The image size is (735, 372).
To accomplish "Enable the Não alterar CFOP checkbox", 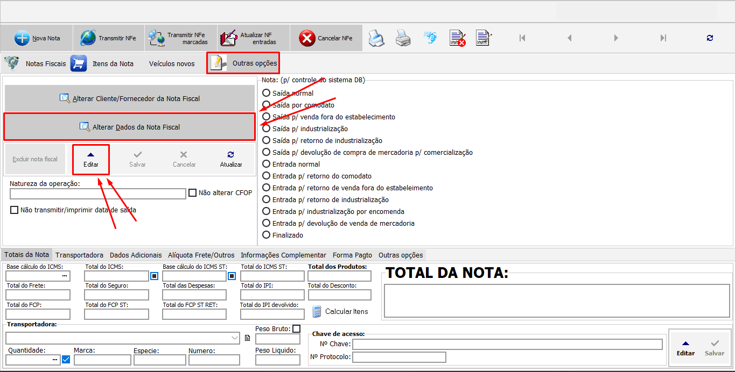I will (192, 192).
